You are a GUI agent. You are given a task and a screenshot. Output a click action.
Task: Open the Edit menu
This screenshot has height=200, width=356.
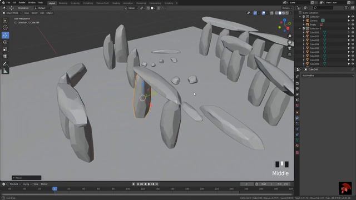(14, 2)
